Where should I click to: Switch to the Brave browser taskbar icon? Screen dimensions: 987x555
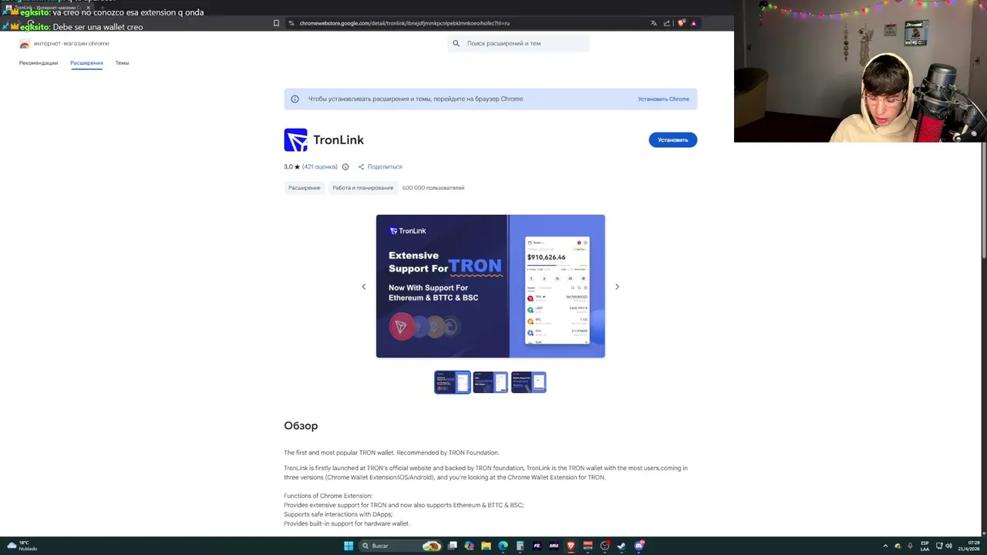coord(571,546)
